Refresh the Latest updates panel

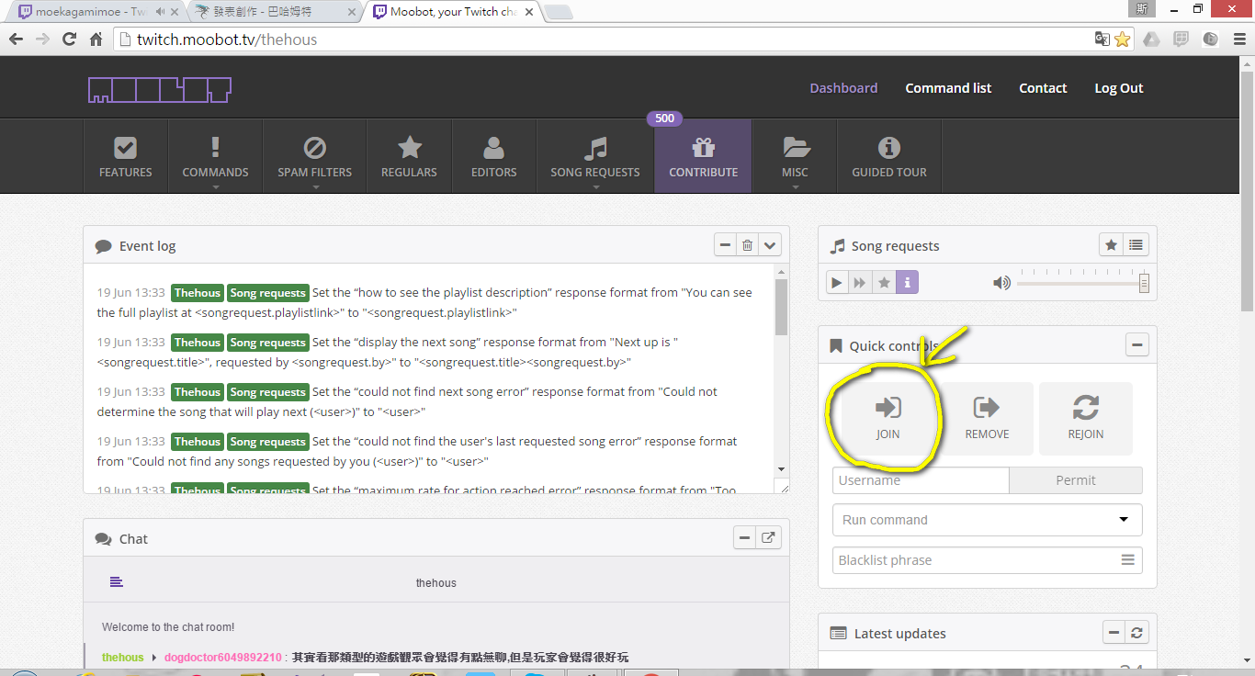point(1136,633)
